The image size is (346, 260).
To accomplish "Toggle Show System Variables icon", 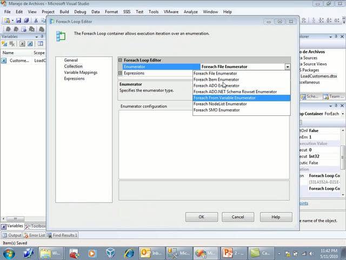I will click(22, 44).
